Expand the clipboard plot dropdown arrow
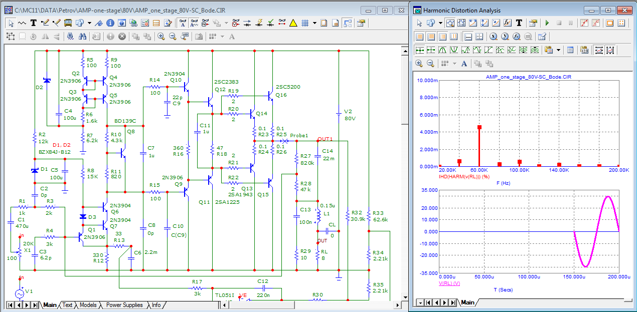Image resolution: width=637 pixels, height=312 pixels. [x=558, y=50]
